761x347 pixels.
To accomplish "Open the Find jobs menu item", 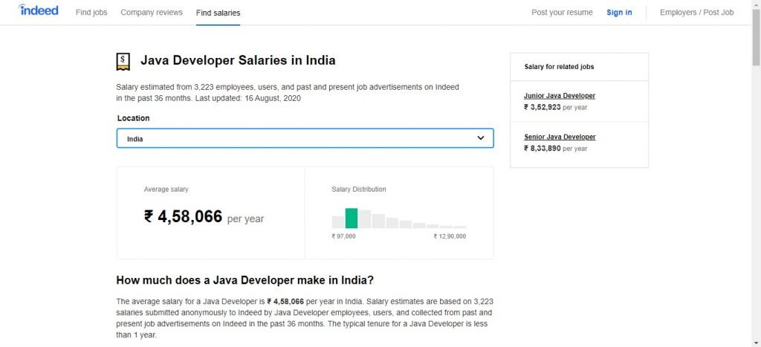I will coord(91,13).
